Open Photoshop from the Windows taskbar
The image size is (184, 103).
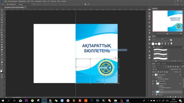coord(44,100)
